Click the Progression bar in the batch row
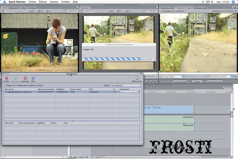Screen dimensions: 238x159 coord(129,92)
